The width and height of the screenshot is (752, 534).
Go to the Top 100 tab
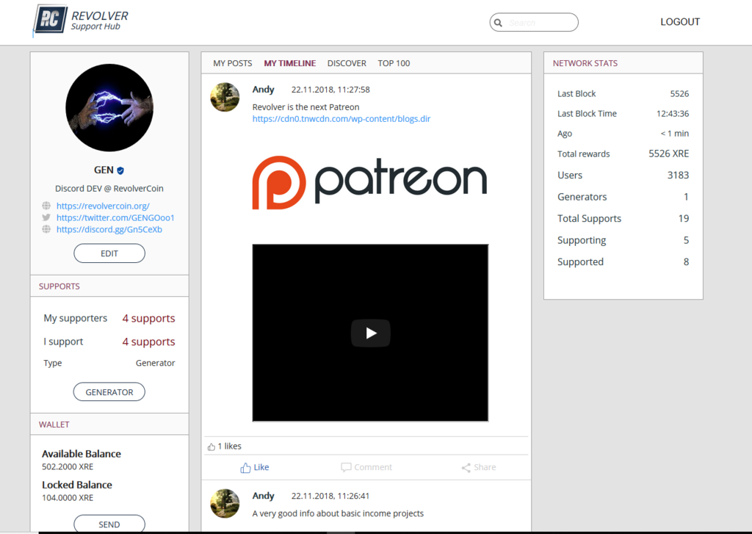coord(394,63)
